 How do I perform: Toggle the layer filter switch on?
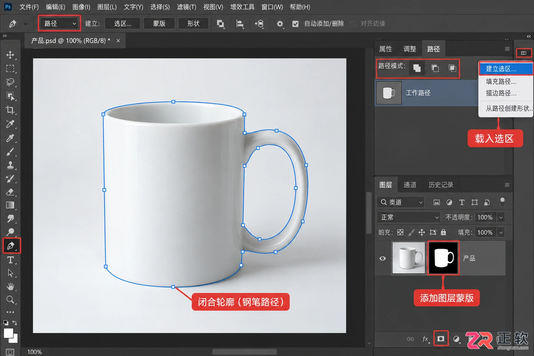[502, 202]
